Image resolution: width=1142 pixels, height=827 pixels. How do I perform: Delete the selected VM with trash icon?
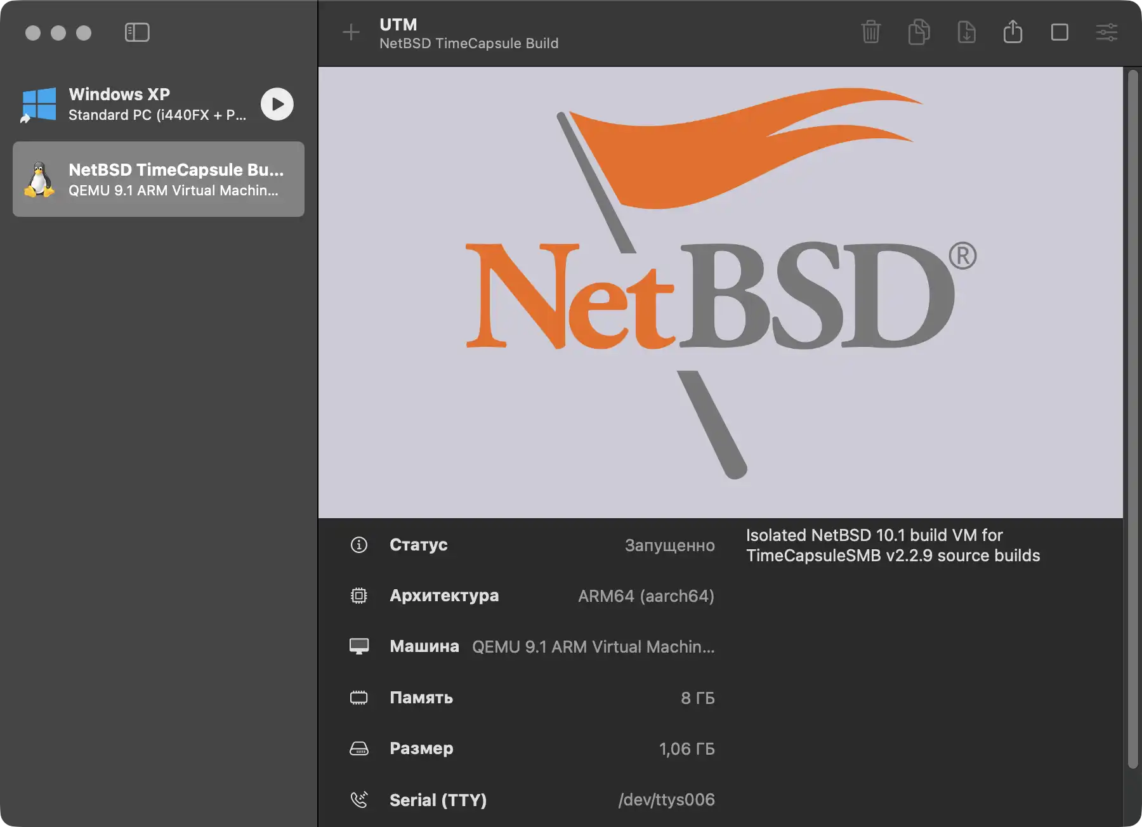[871, 32]
